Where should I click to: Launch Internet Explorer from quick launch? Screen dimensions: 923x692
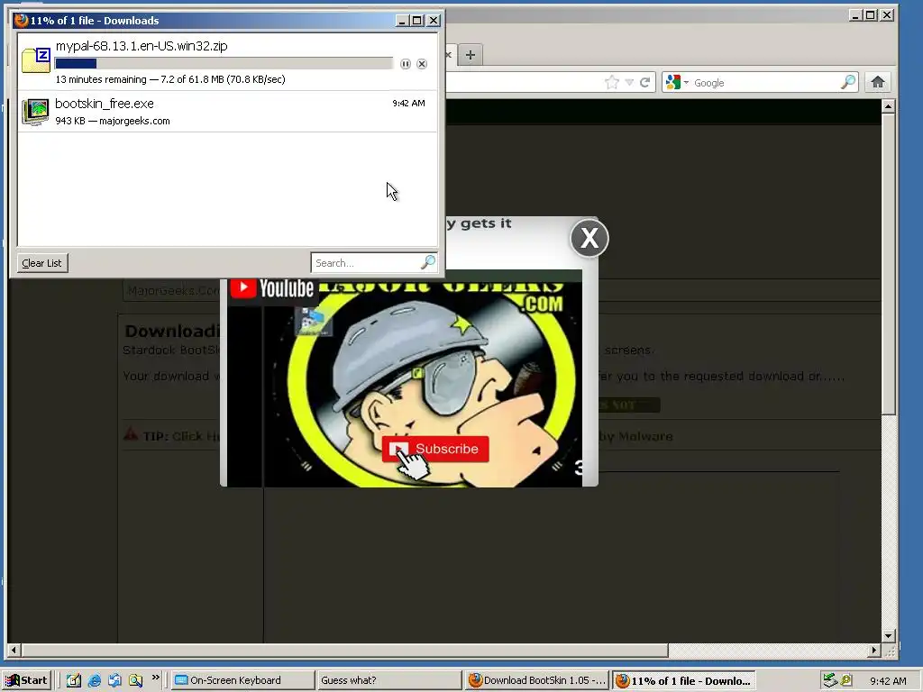(94, 681)
